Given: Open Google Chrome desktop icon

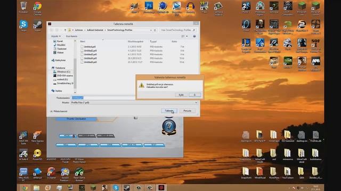Looking at the screenshot, I should click(x=37, y=8).
